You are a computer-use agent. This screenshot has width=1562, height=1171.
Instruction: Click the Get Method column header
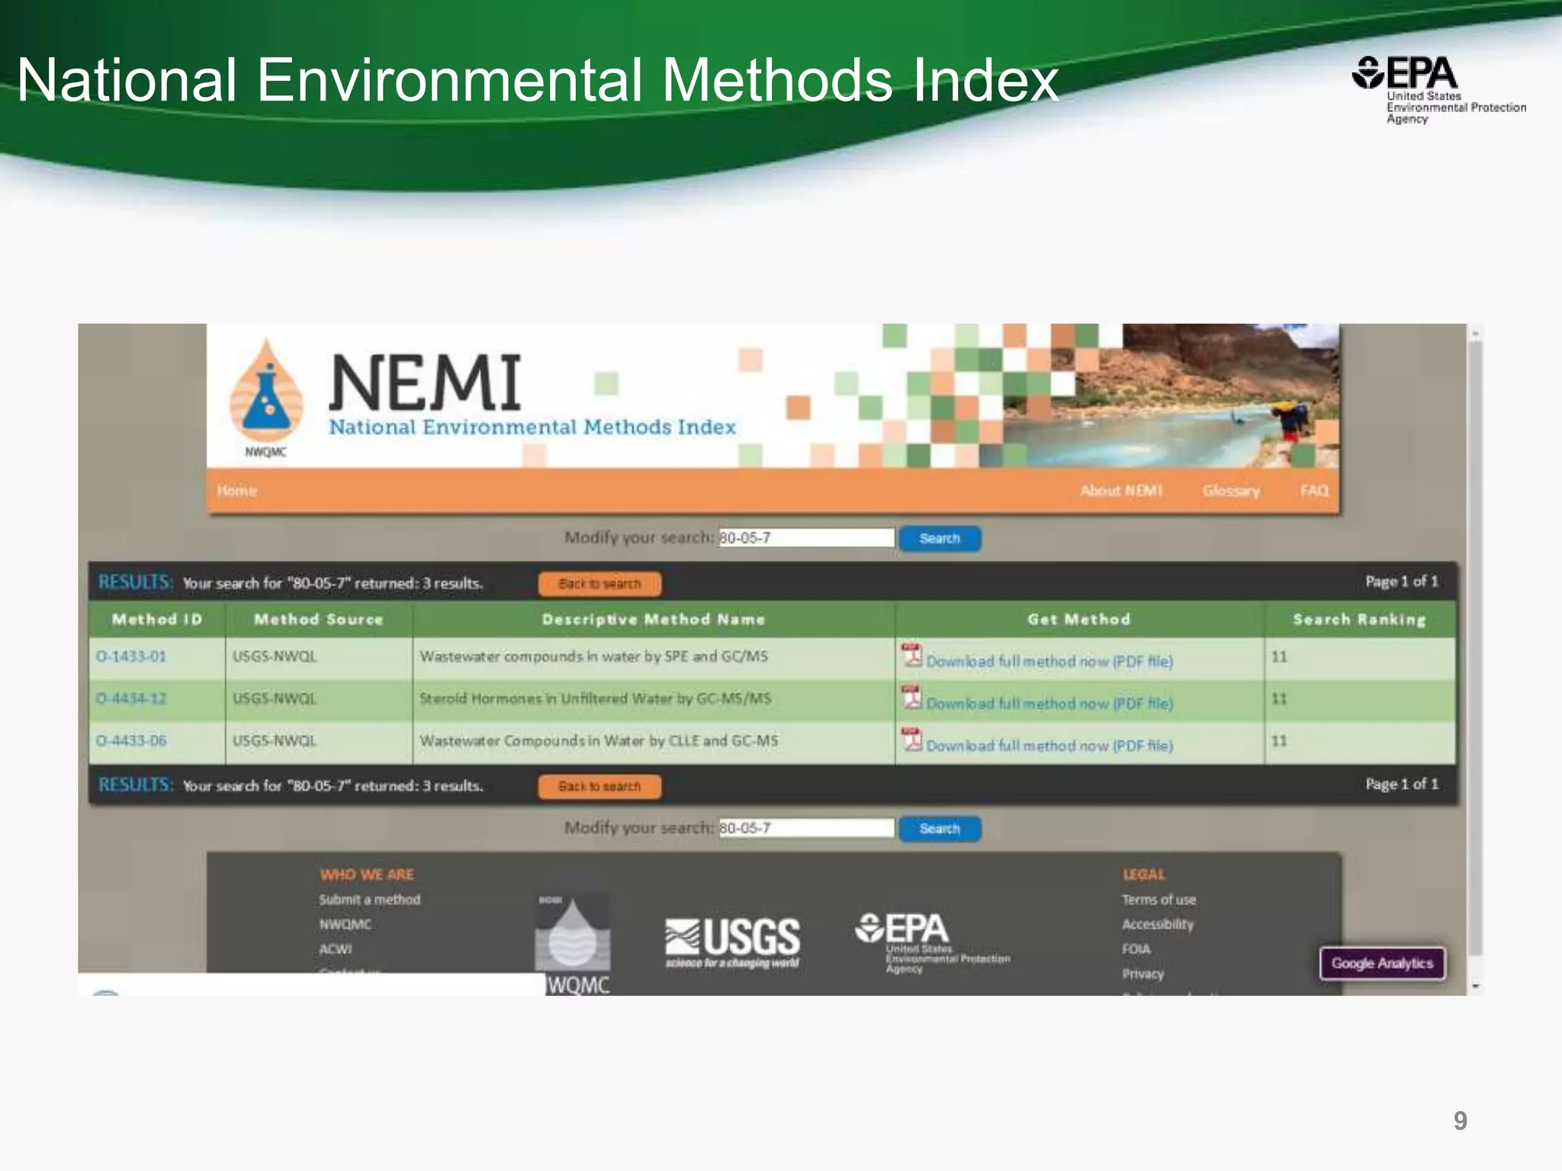coord(1079,619)
